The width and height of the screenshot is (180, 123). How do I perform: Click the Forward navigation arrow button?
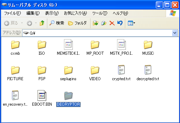(x=30, y=23)
